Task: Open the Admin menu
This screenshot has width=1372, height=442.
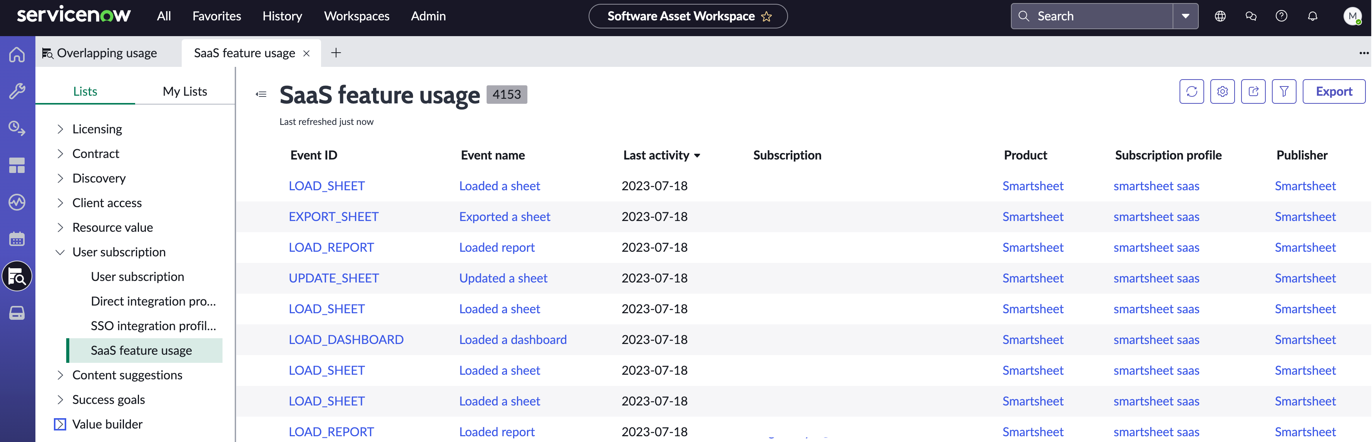Action: [428, 16]
